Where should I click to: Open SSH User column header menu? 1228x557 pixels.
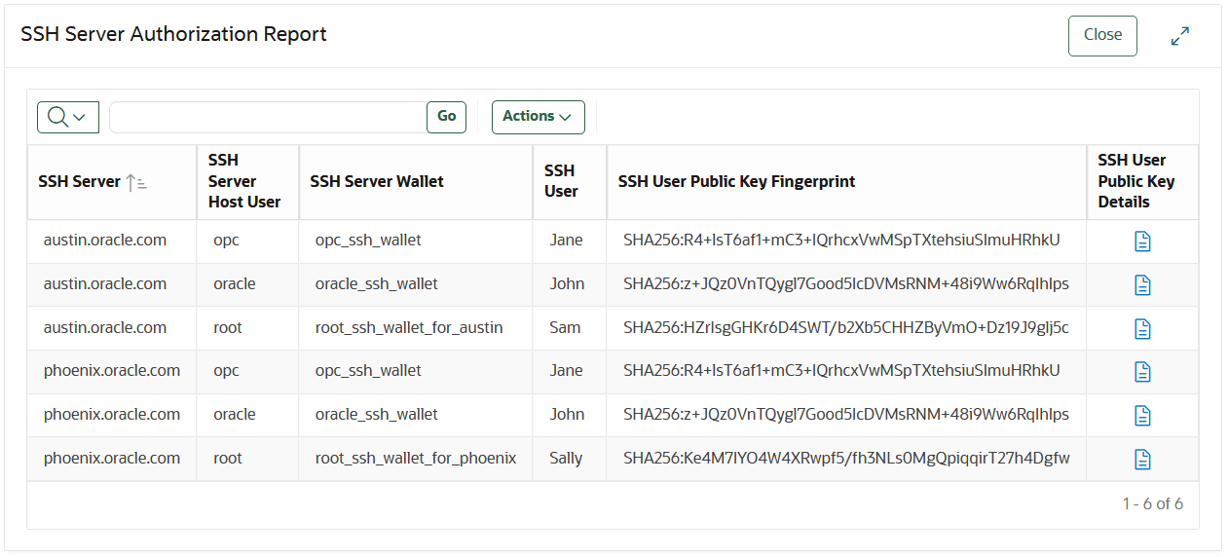click(x=561, y=182)
